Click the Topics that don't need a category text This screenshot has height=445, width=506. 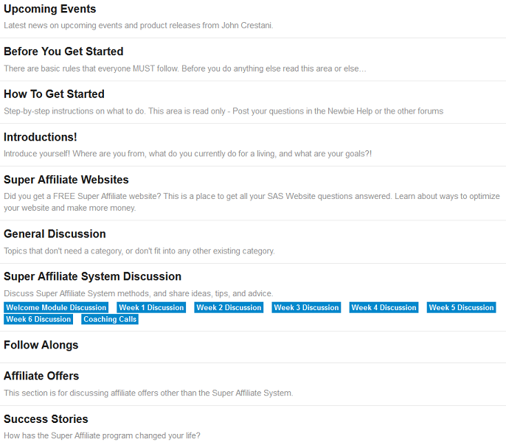click(x=139, y=251)
